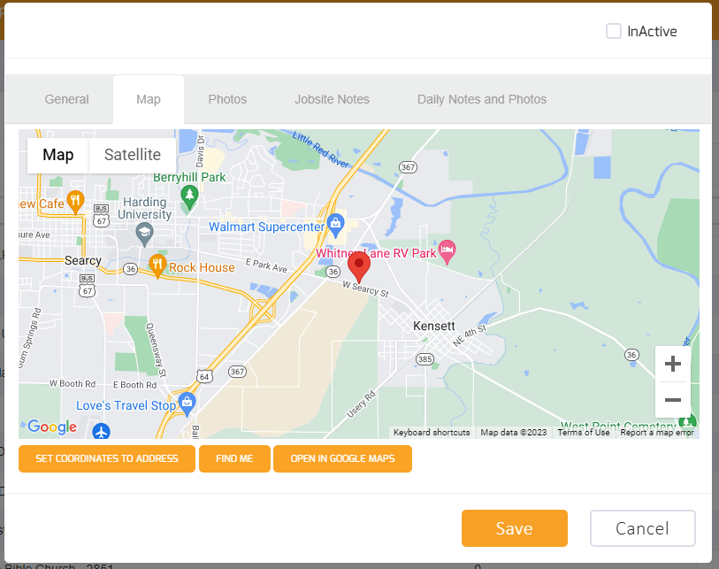Viewport: 719px width, 569px height.
Task: Zoom in using the plus control
Action: tap(673, 364)
